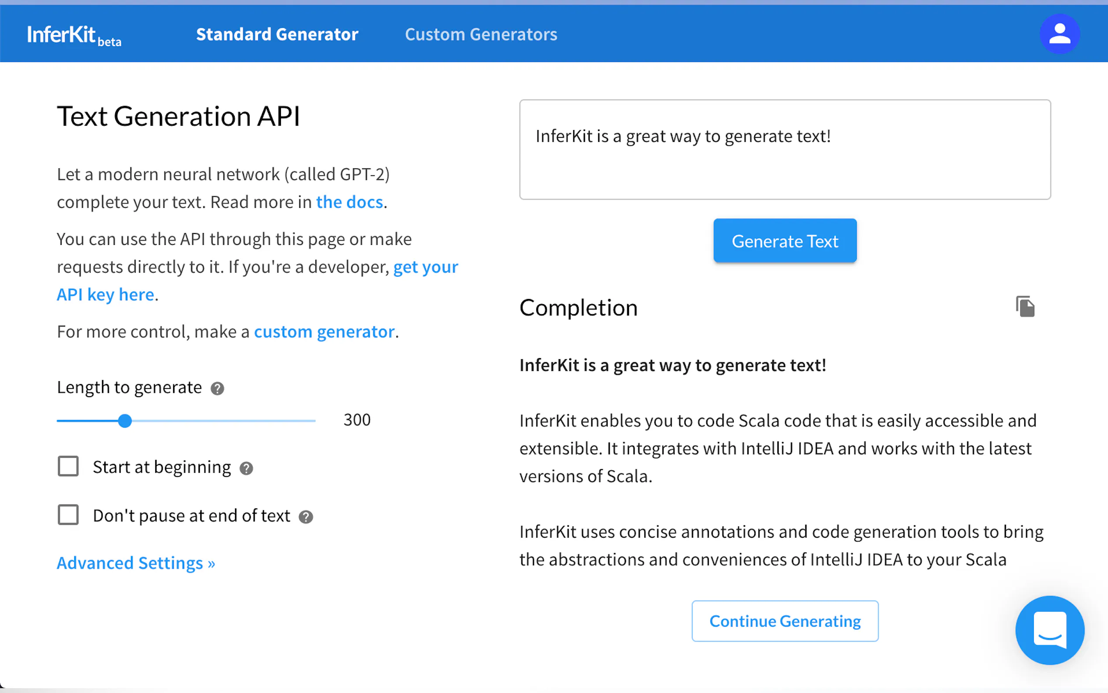Enable the Start at beginning checkbox
1108x693 pixels.
[68, 466]
